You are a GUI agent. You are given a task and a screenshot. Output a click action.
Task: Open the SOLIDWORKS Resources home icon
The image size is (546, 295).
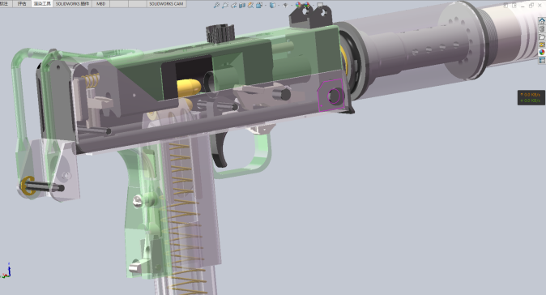(542, 21)
